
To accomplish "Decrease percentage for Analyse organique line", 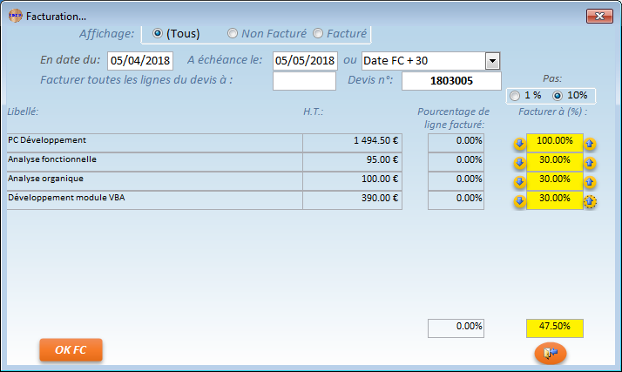I will tap(519, 182).
